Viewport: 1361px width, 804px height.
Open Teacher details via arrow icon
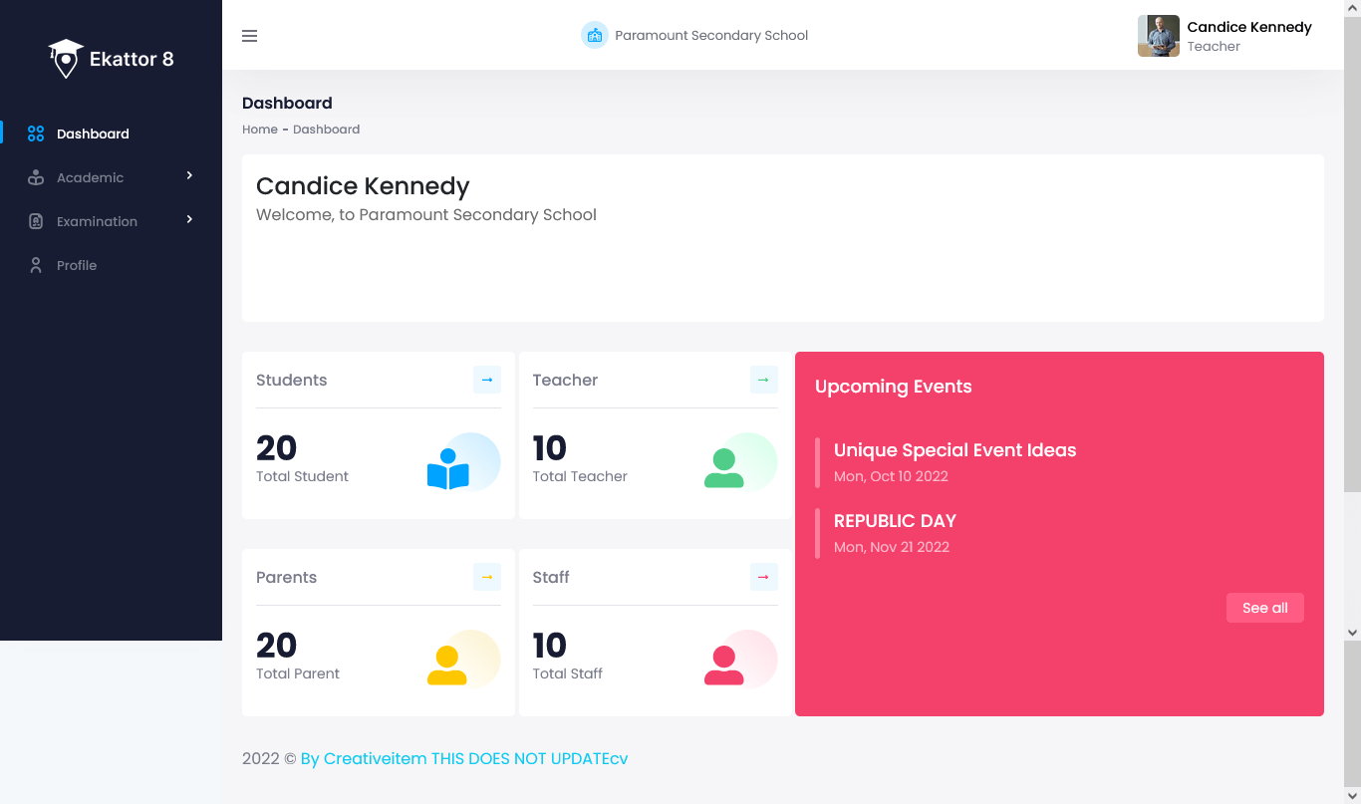pos(763,379)
